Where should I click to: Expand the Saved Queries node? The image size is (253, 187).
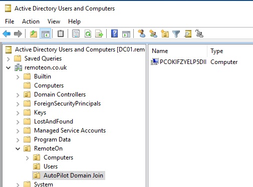9,59
